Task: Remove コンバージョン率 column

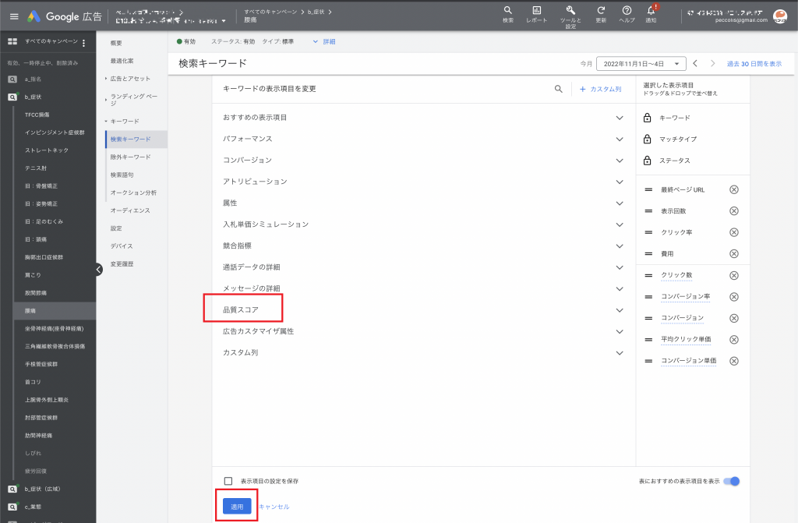Action: click(734, 297)
